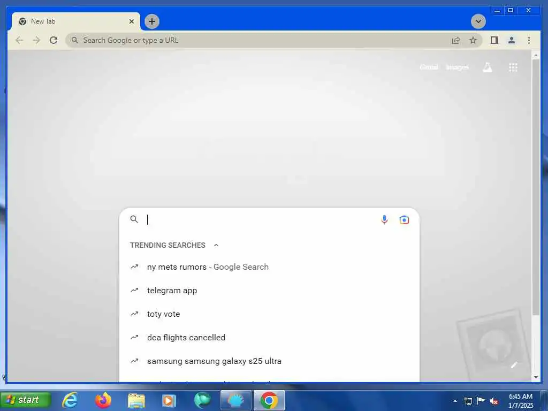Click the page scrollbar up arrow
548x411 pixels.
point(536,55)
